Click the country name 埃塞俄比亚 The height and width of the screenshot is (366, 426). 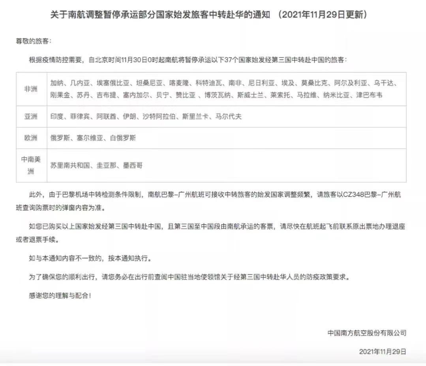click(113, 83)
